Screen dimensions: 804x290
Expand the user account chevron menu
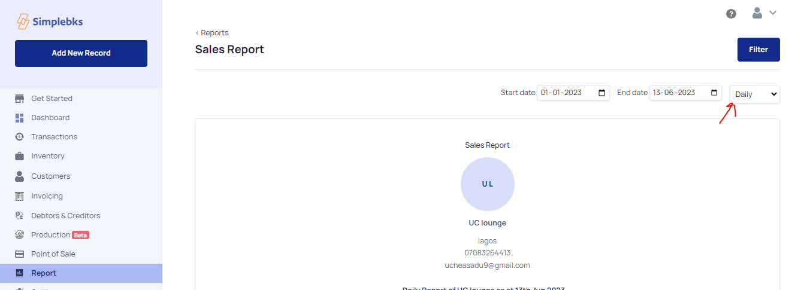pos(773,13)
